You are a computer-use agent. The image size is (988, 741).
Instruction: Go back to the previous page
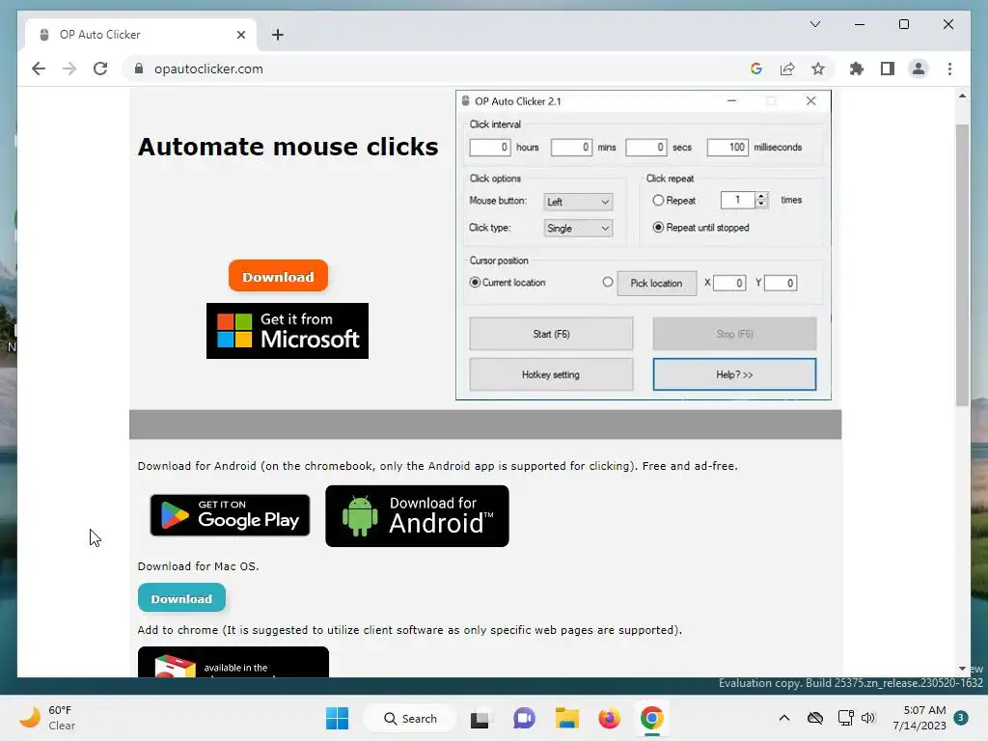(x=39, y=69)
